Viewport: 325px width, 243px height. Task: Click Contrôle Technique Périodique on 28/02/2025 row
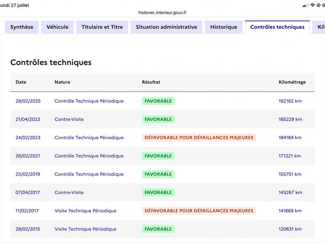pyautogui.click(x=89, y=101)
